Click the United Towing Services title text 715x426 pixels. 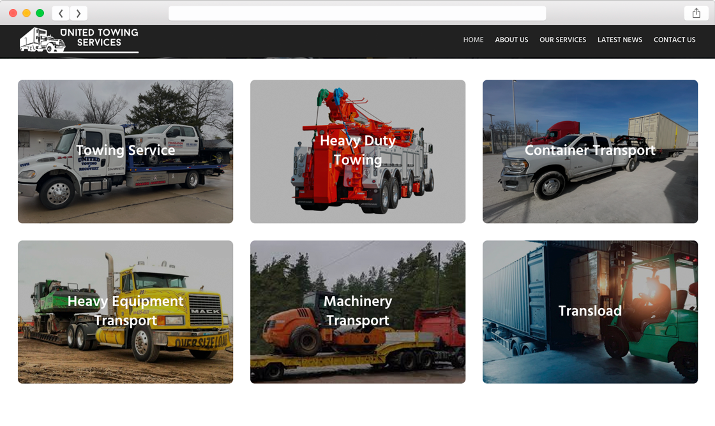tap(99, 38)
